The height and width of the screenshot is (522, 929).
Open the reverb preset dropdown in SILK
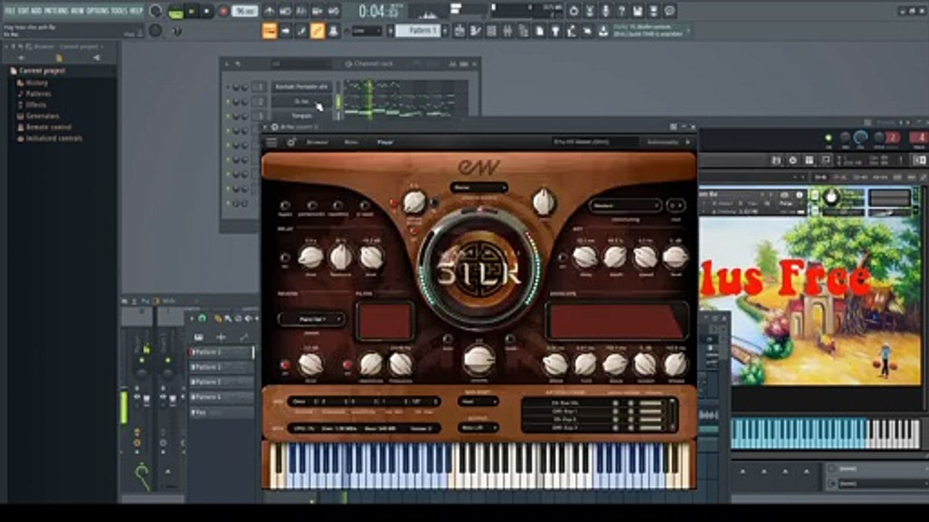point(311,319)
